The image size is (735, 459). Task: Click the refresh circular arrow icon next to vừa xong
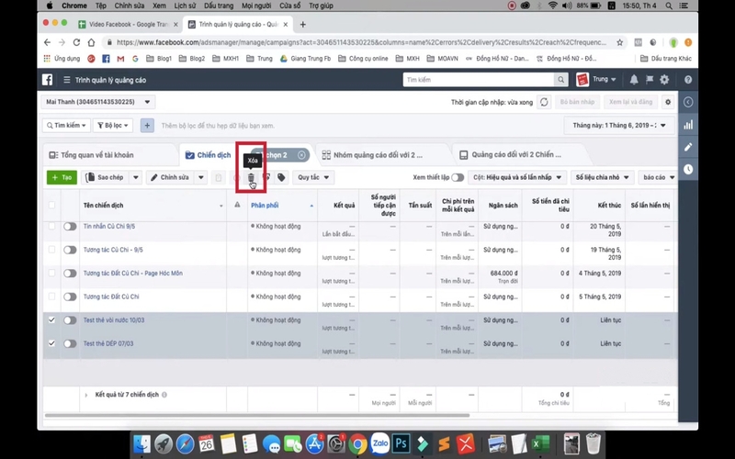(544, 102)
